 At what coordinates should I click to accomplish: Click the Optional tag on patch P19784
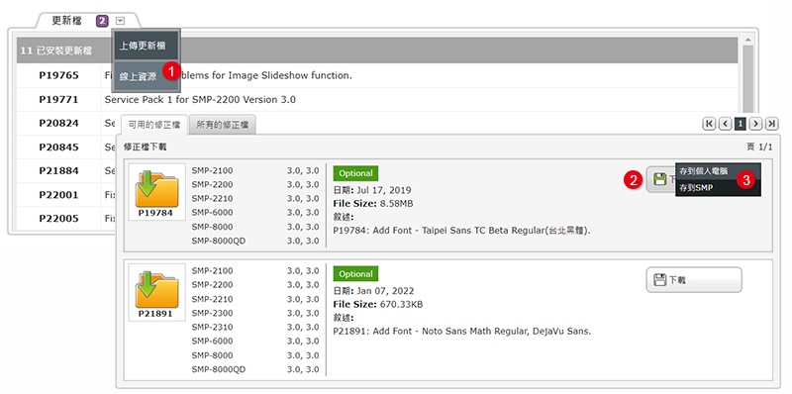pyautogui.click(x=355, y=173)
